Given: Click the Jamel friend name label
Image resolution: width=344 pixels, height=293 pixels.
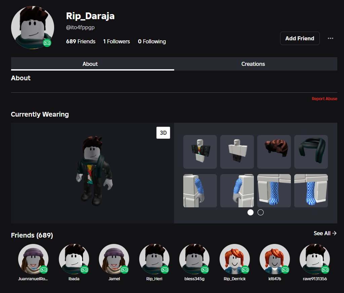Looking at the screenshot, I should 114,279.
